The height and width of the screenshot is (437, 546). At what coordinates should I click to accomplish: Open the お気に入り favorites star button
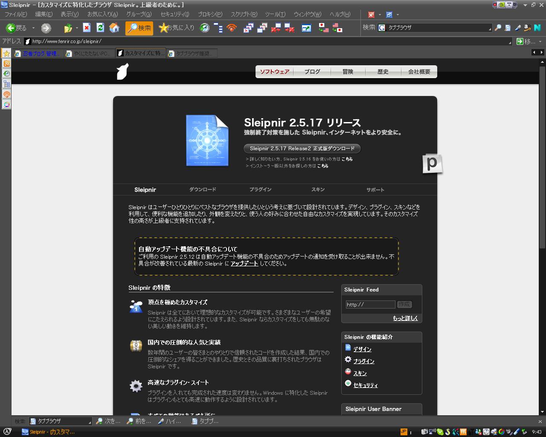pos(176,28)
